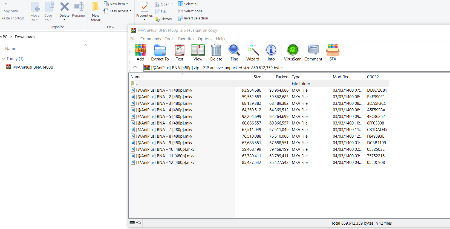Sort archive by Packed column
The height and width of the screenshot is (229, 450).
point(276,77)
